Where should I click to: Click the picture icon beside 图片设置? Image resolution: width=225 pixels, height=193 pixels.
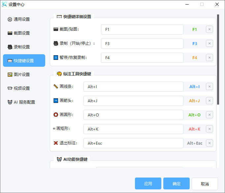(x=10, y=75)
